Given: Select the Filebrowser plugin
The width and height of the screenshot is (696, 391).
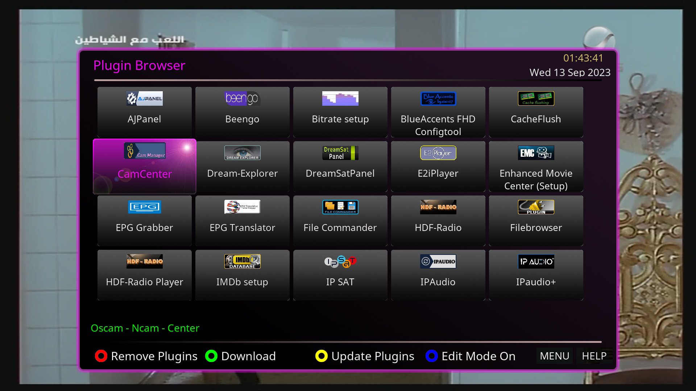Looking at the screenshot, I should click(x=536, y=221).
